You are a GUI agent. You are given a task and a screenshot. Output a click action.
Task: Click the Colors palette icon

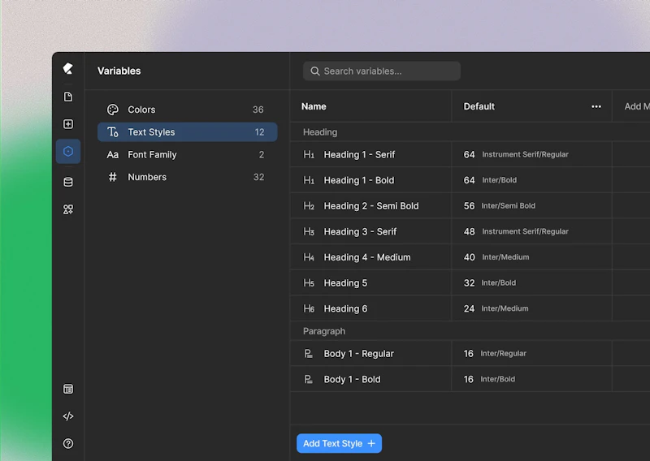click(113, 110)
